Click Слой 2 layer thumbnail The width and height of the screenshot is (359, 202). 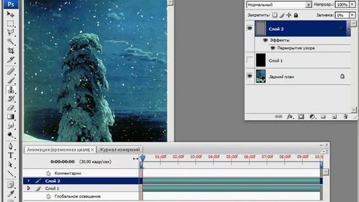coord(261,29)
